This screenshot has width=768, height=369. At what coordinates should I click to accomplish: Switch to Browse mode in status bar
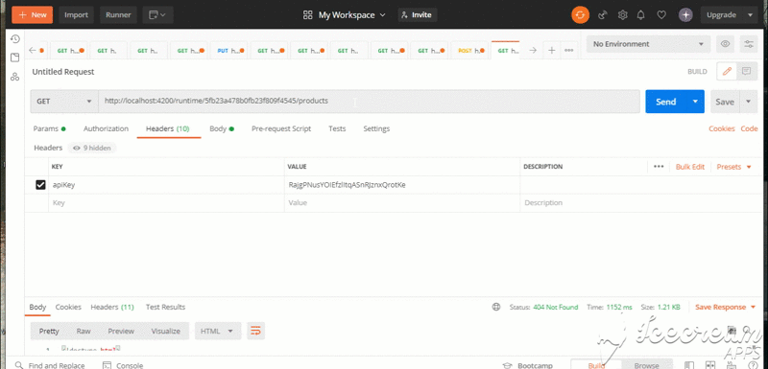pyautogui.click(x=646, y=365)
